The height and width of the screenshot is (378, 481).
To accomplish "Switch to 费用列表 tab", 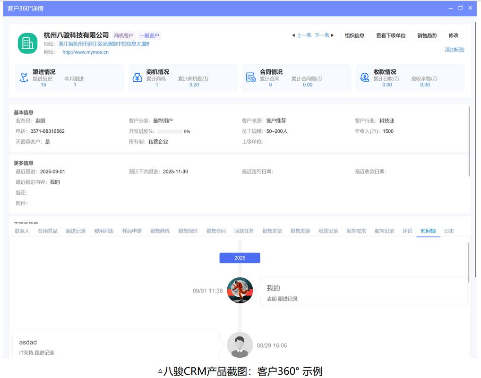I will [103, 231].
